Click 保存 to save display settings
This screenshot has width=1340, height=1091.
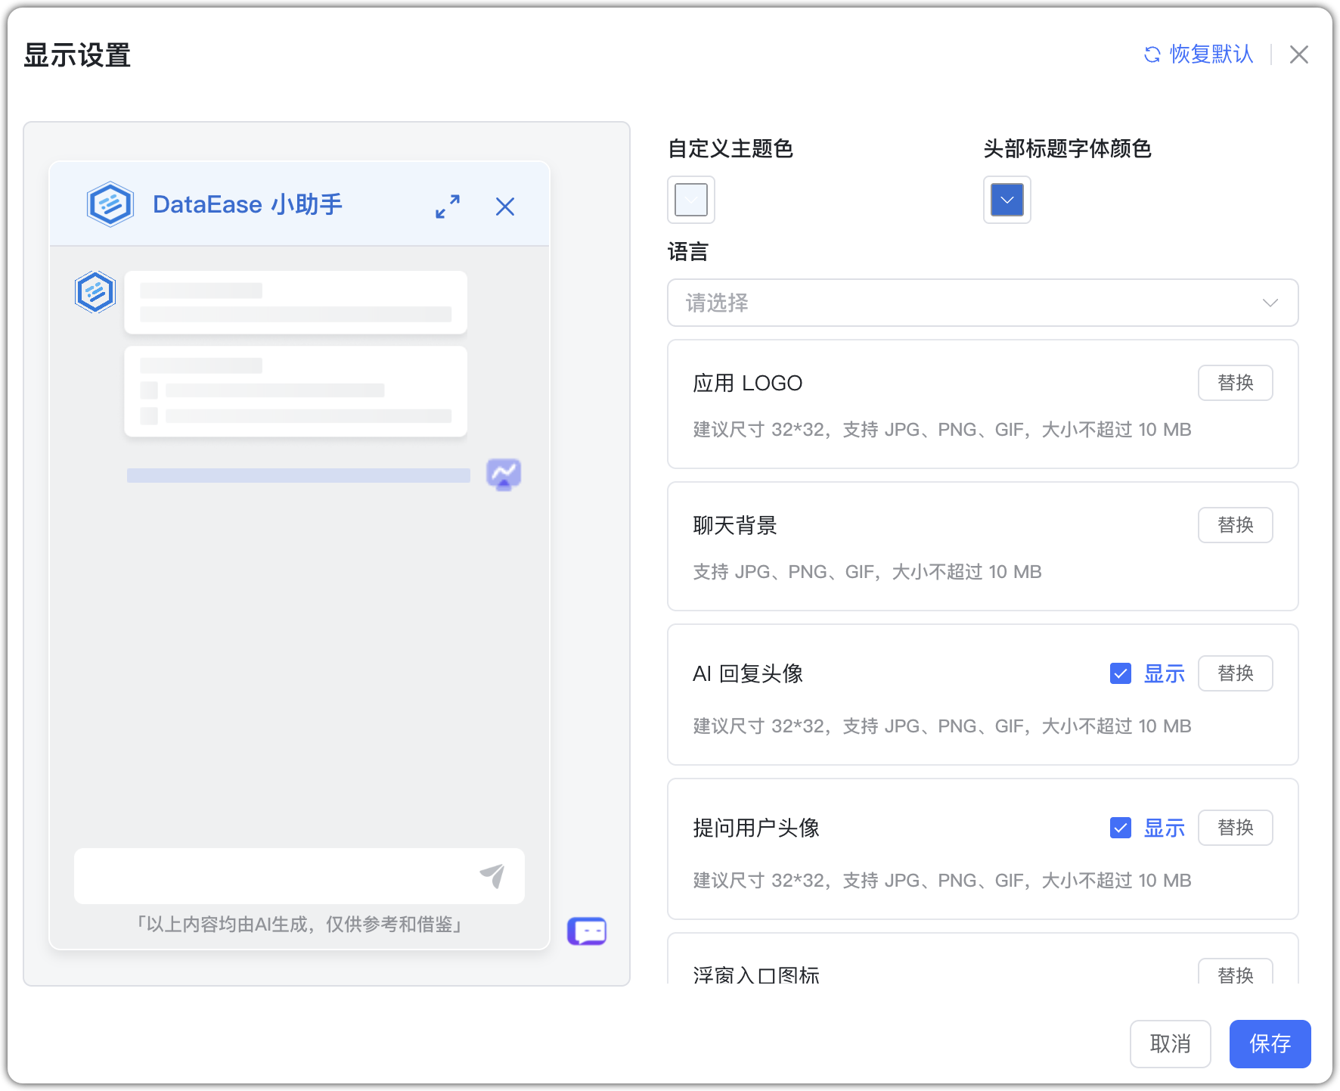tap(1270, 1044)
